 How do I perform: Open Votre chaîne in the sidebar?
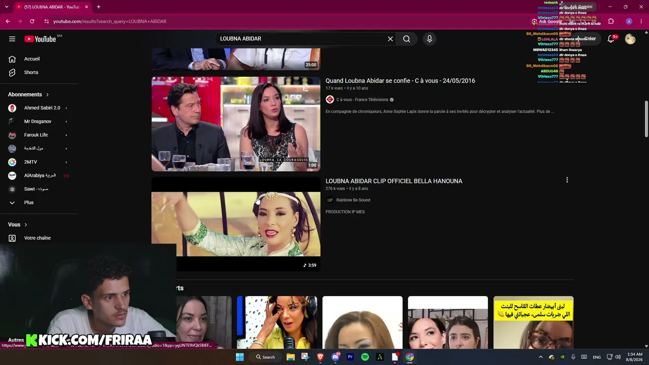coord(39,238)
